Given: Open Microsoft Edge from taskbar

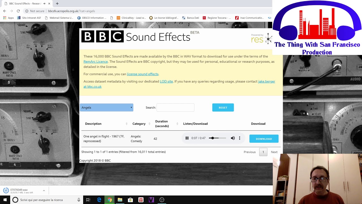Looking at the screenshot, I should 99,200.
